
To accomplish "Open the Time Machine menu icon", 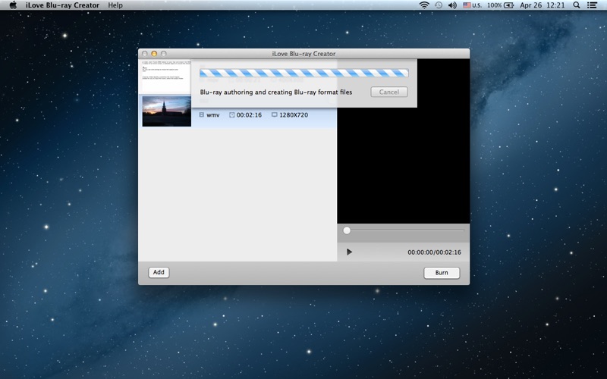I will point(439,5).
